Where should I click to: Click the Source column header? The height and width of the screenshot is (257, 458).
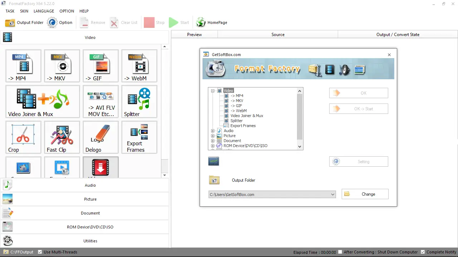[x=278, y=35]
